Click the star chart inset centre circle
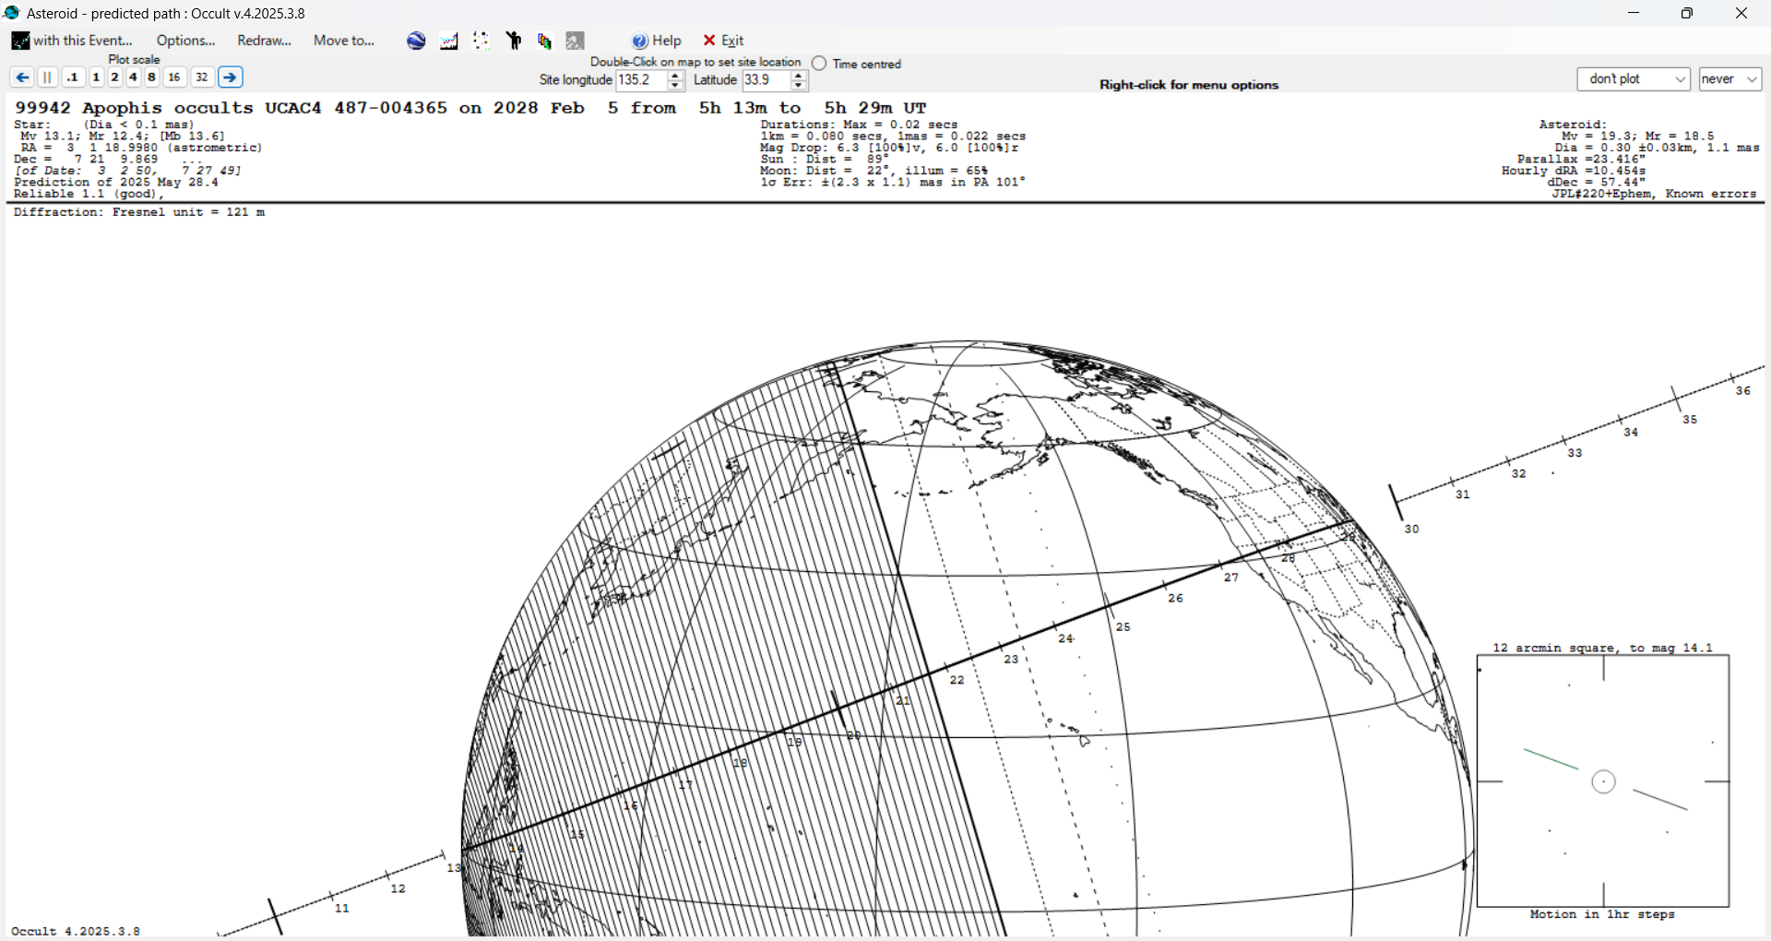 point(1604,782)
